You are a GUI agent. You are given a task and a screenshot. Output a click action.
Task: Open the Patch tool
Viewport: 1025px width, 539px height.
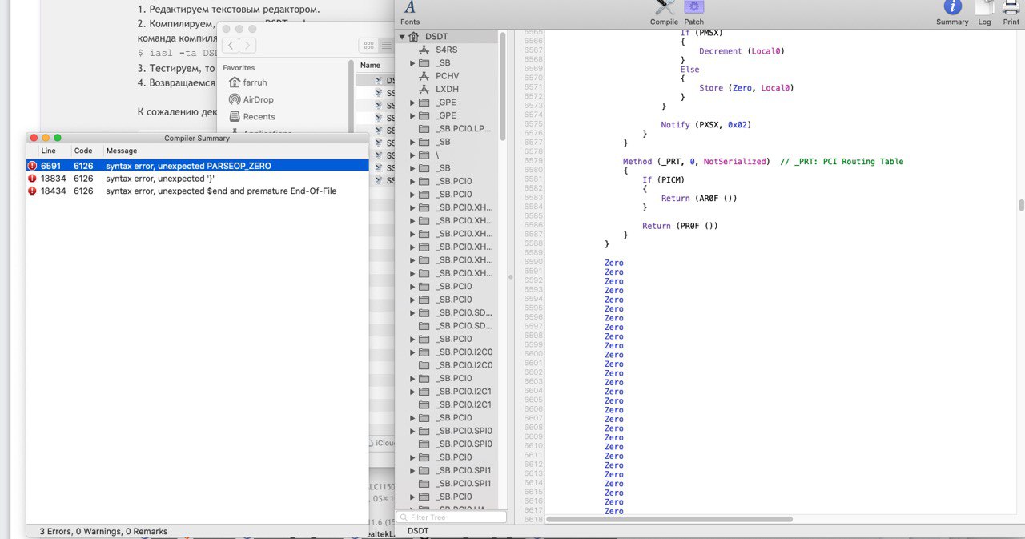[693, 11]
